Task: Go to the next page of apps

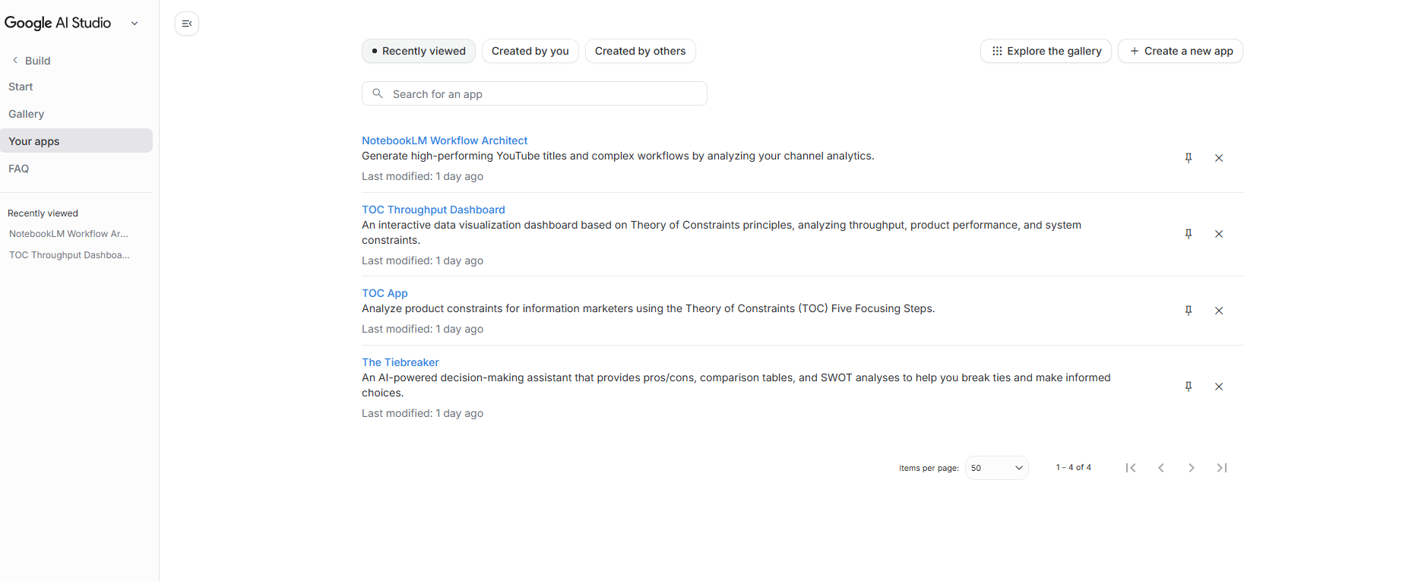Action: (x=1192, y=468)
